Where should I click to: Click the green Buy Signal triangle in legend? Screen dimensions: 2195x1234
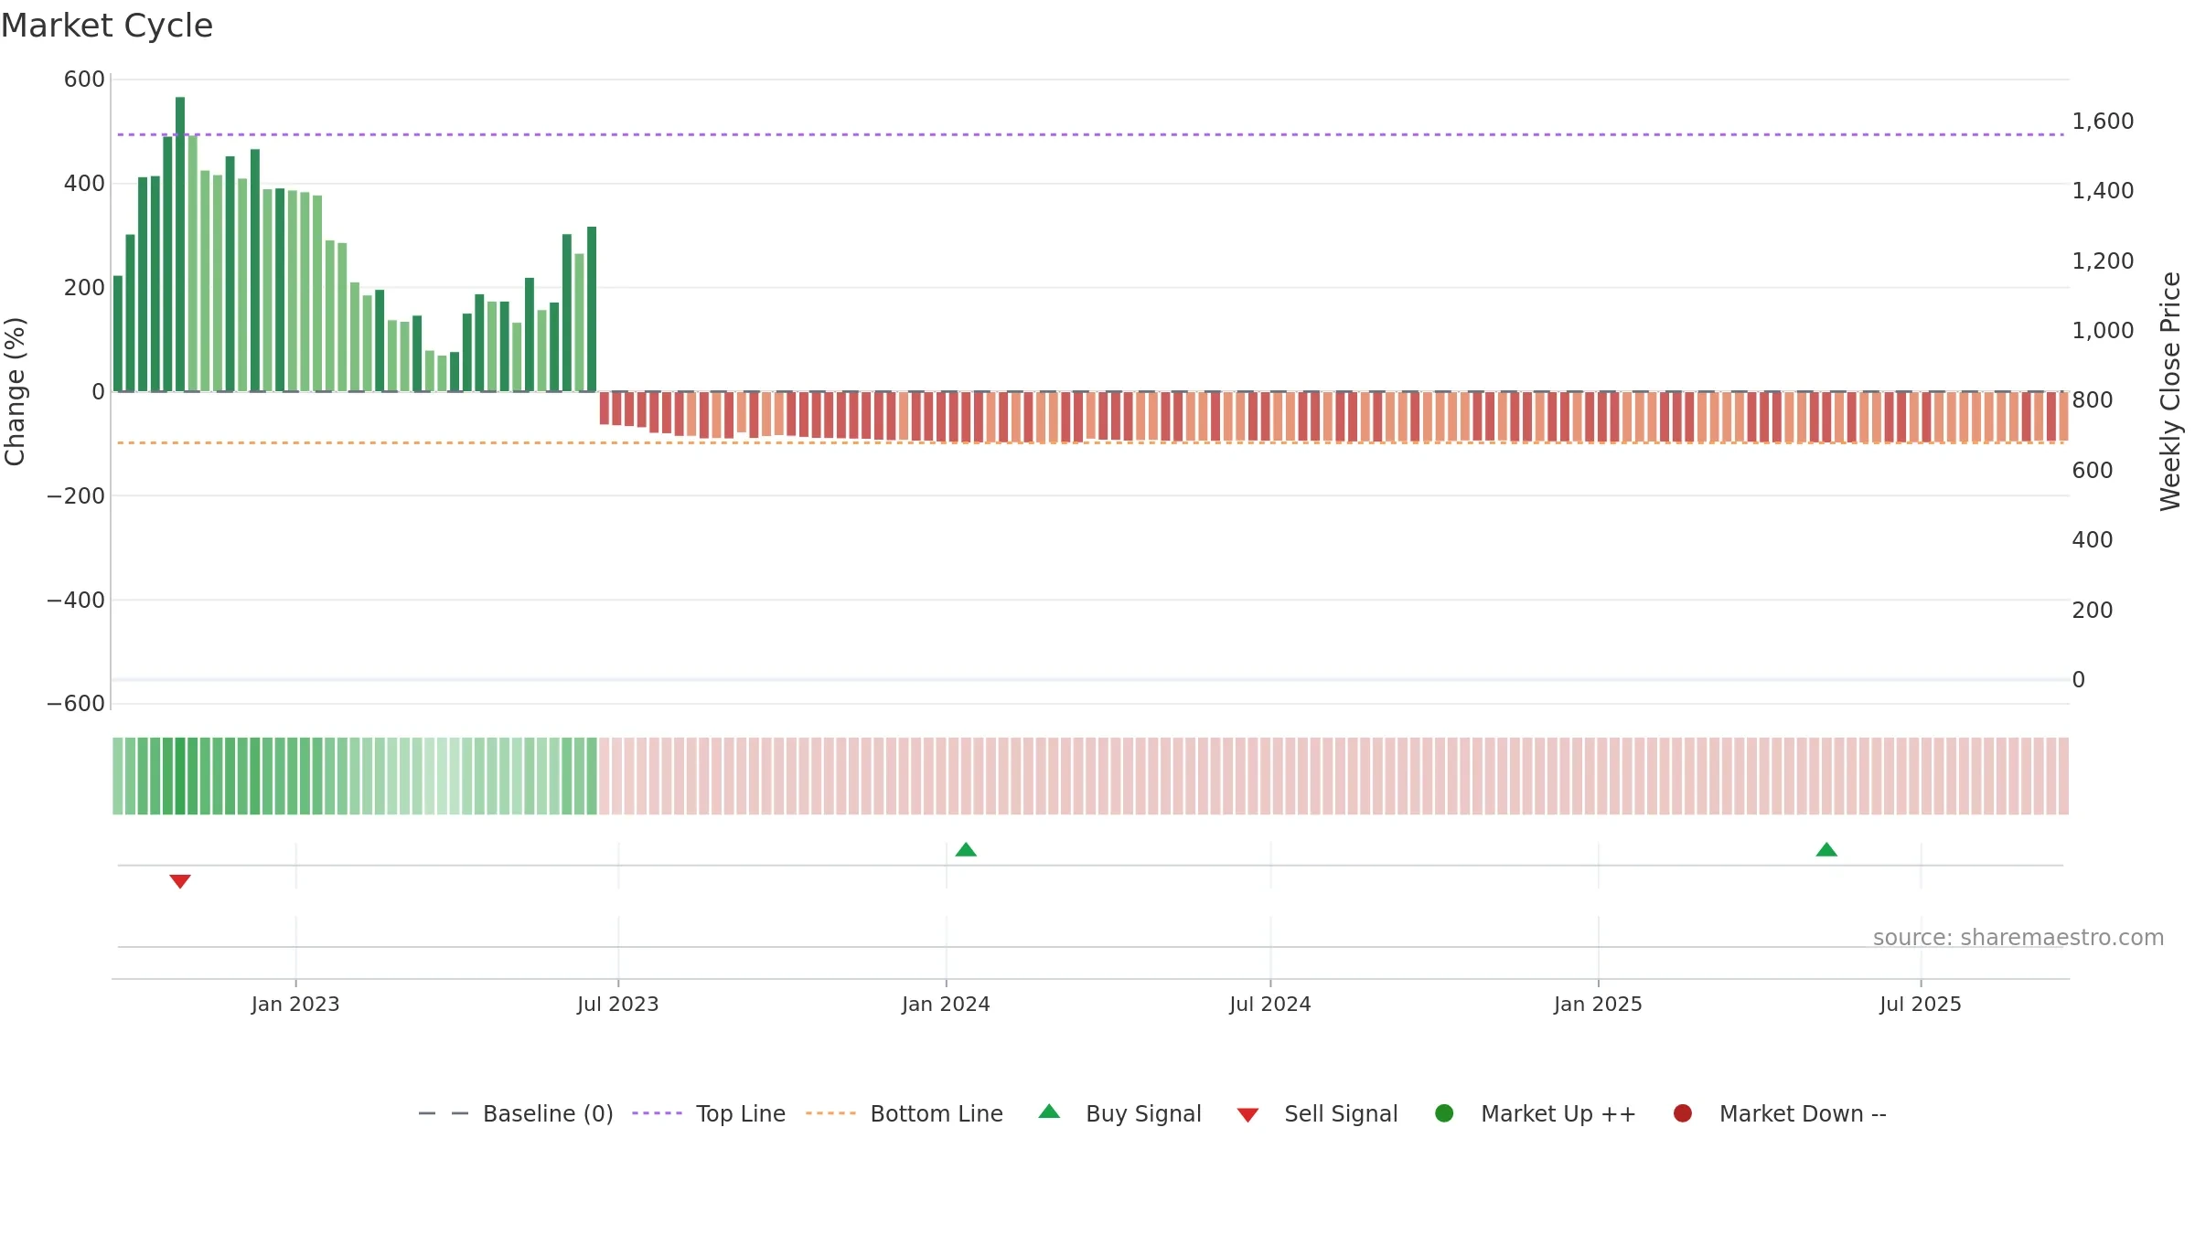click(1049, 1112)
